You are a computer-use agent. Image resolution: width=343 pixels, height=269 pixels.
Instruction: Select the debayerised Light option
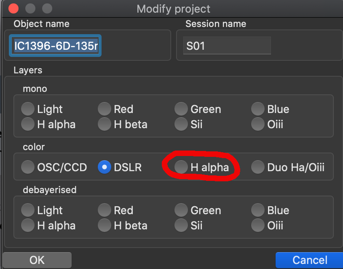tap(28, 210)
